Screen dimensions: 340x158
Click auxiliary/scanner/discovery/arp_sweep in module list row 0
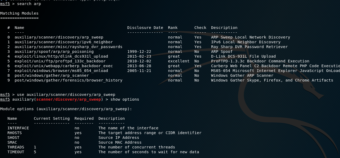point(59,37)
